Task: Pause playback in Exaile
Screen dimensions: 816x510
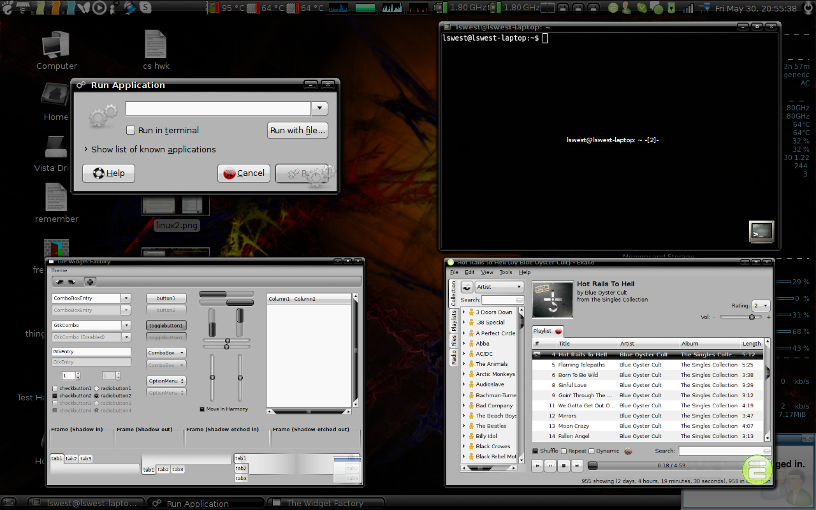Action: click(551, 466)
